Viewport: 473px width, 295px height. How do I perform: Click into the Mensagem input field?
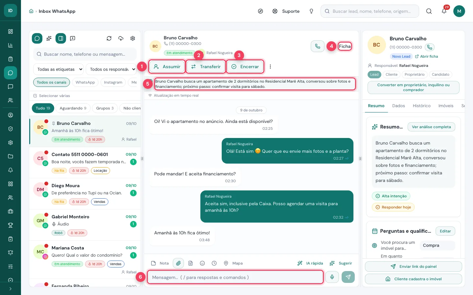click(235, 277)
